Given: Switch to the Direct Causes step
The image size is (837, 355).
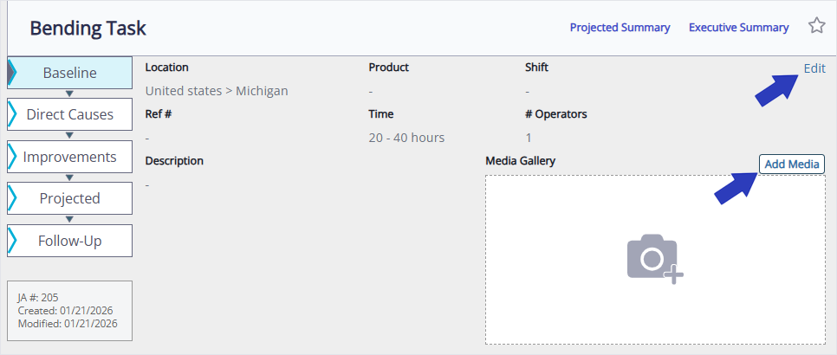Looking at the screenshot, I should coord(70,114).
